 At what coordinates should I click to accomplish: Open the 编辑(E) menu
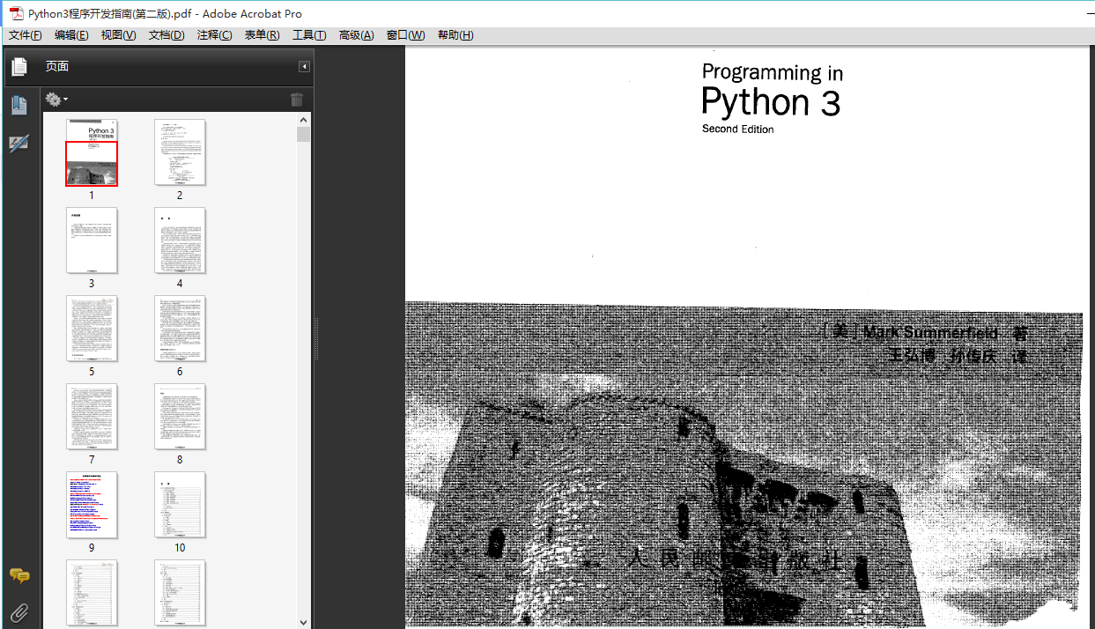pyautogui.click(x=71, y=35)
